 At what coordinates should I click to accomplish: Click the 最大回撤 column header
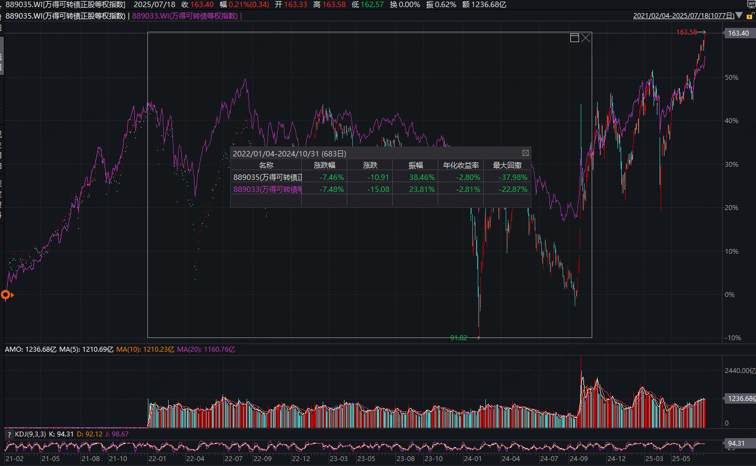pyautogui.click(x=507, y=165)
